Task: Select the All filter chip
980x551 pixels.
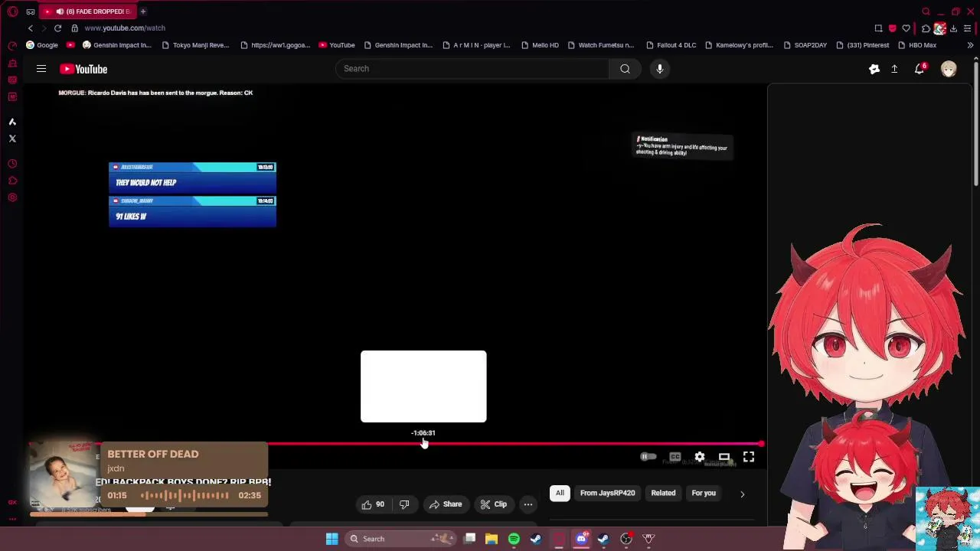Action: pyautogui.click(x=560, y=494)
